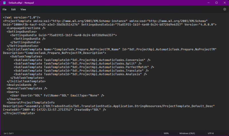The width and height of the screenshot is (229, 136).
Task: Place cursor on closing </ProjectTemplate> tag
Action: coord(19,113)
